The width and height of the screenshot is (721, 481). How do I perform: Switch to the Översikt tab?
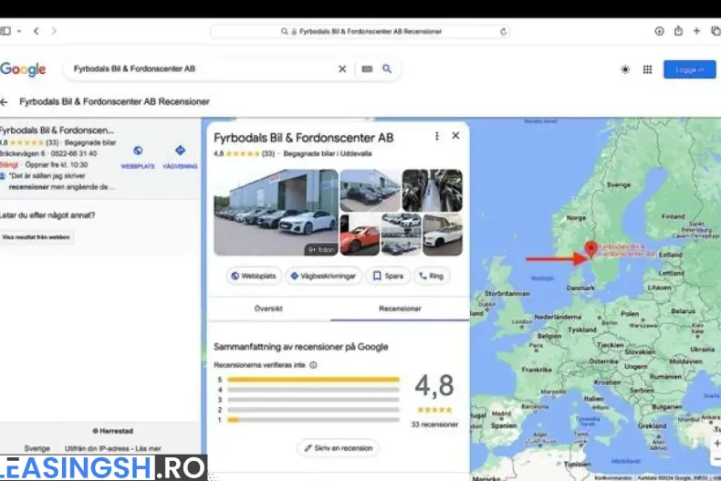click(x=268, y=308)
